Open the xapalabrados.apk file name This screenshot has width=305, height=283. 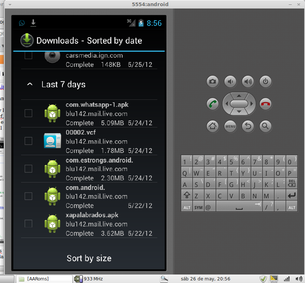tap(92, 215)
